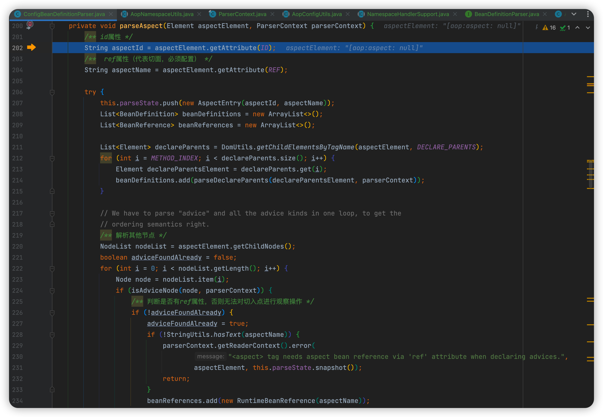603x417 pixels.
Task: Show hidden tabs dropdown chevron
Action: pos(574,14)
